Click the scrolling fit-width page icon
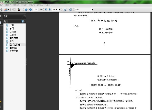Screen dimensions: 152x110 pyautogui.click(x=65, y=10)
